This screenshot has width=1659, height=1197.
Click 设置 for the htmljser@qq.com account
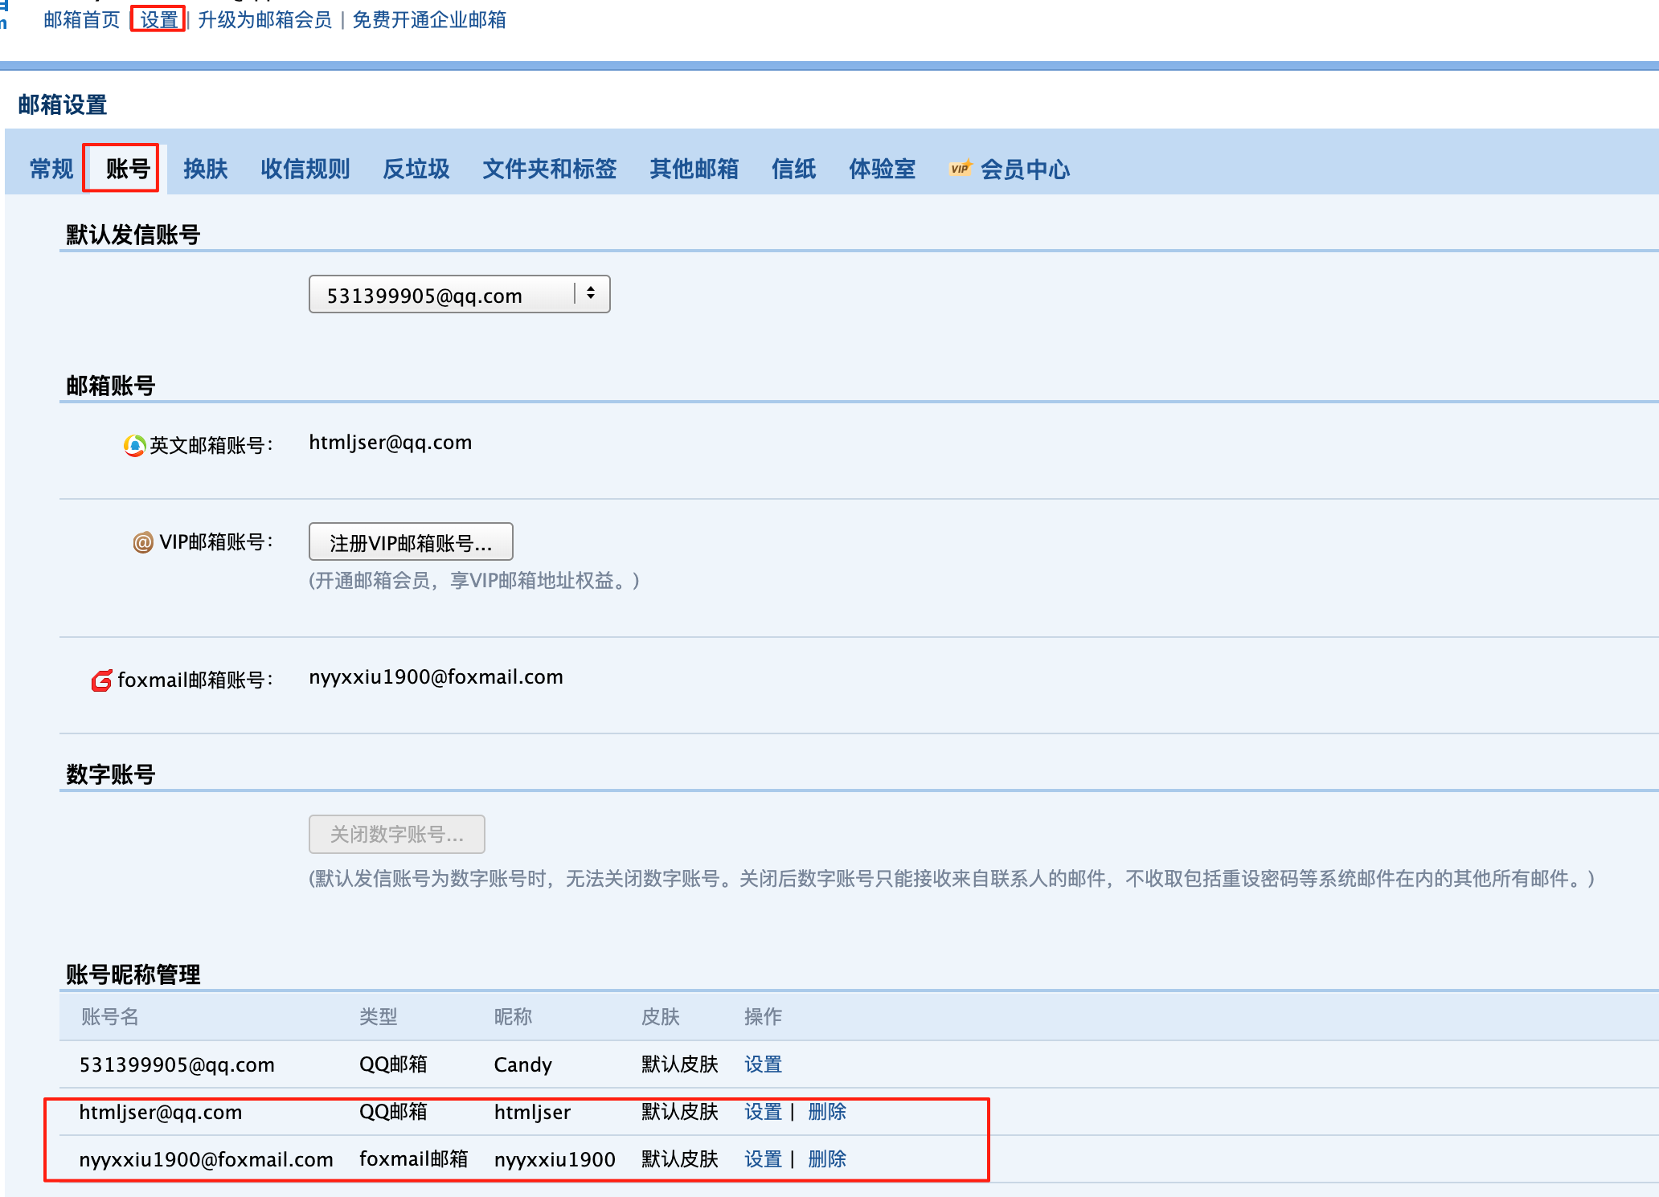point(762,1113)
